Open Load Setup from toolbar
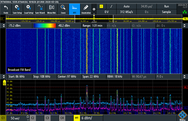The width and height of the screenshot is (188, 121). (29, 9)
